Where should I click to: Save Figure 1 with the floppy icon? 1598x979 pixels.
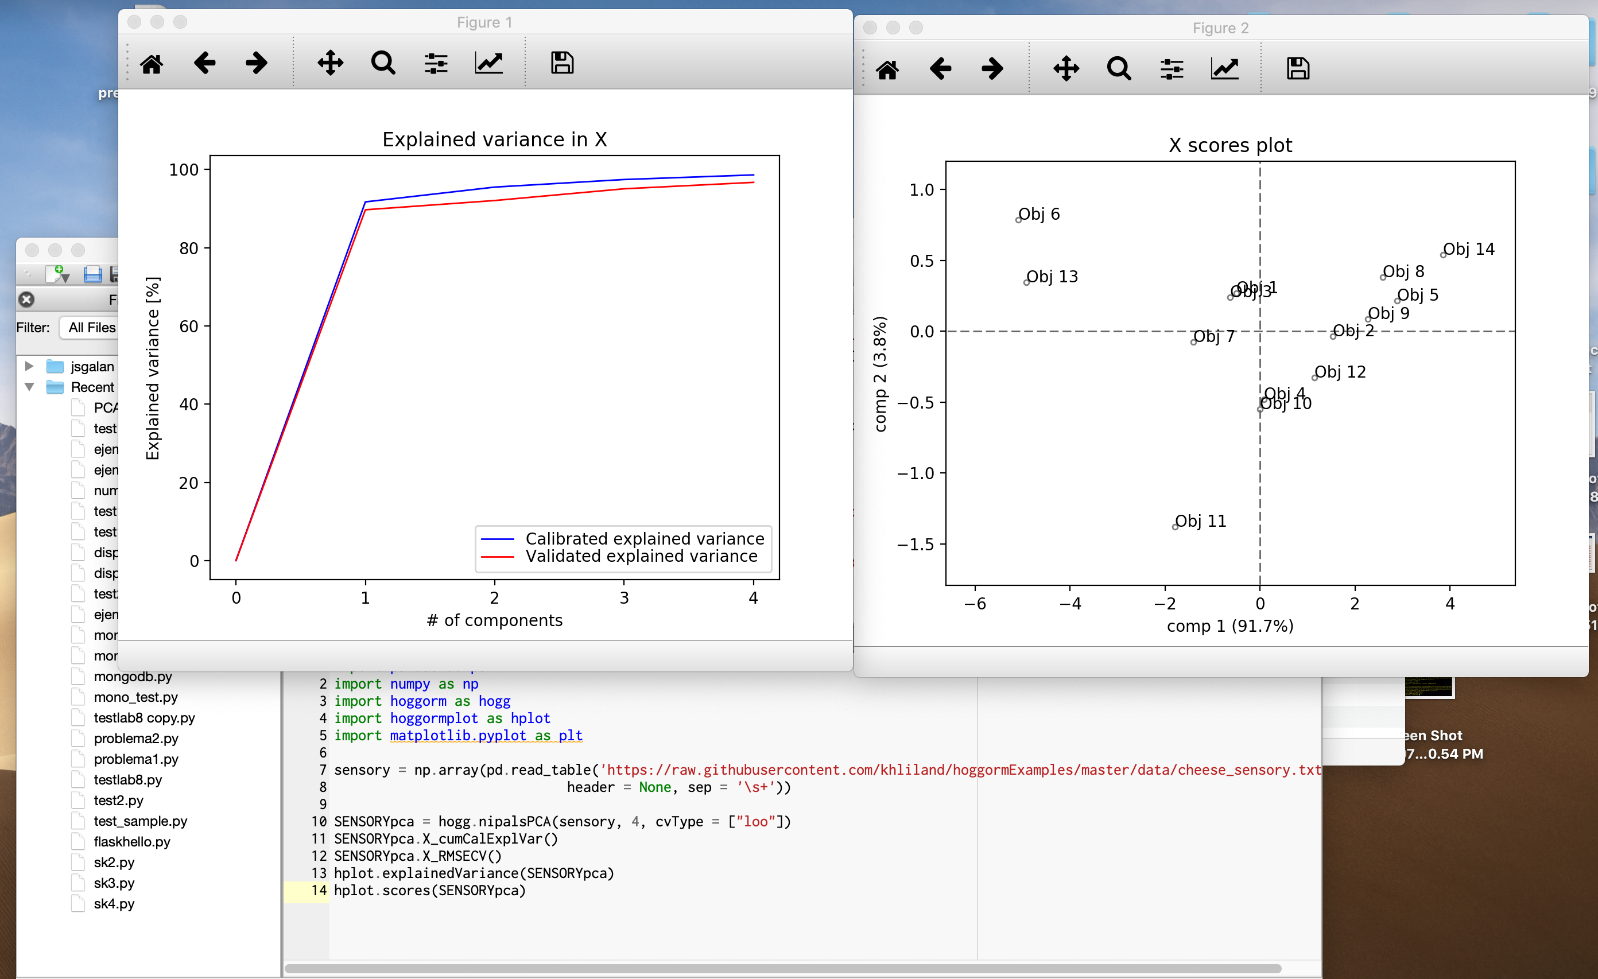click(x=561, y=64)
